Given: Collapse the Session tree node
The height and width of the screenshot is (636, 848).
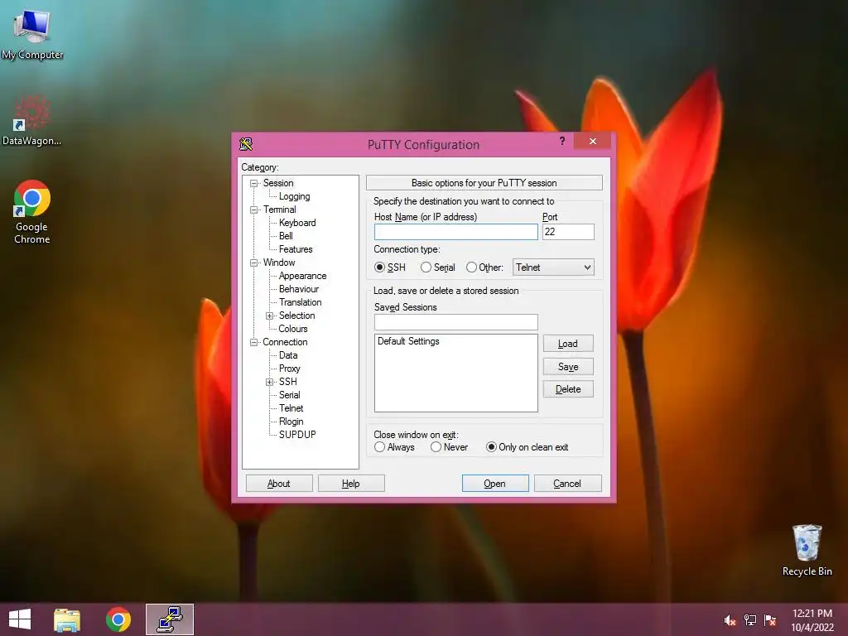Looking at the screenshot, I should point(253,183).
